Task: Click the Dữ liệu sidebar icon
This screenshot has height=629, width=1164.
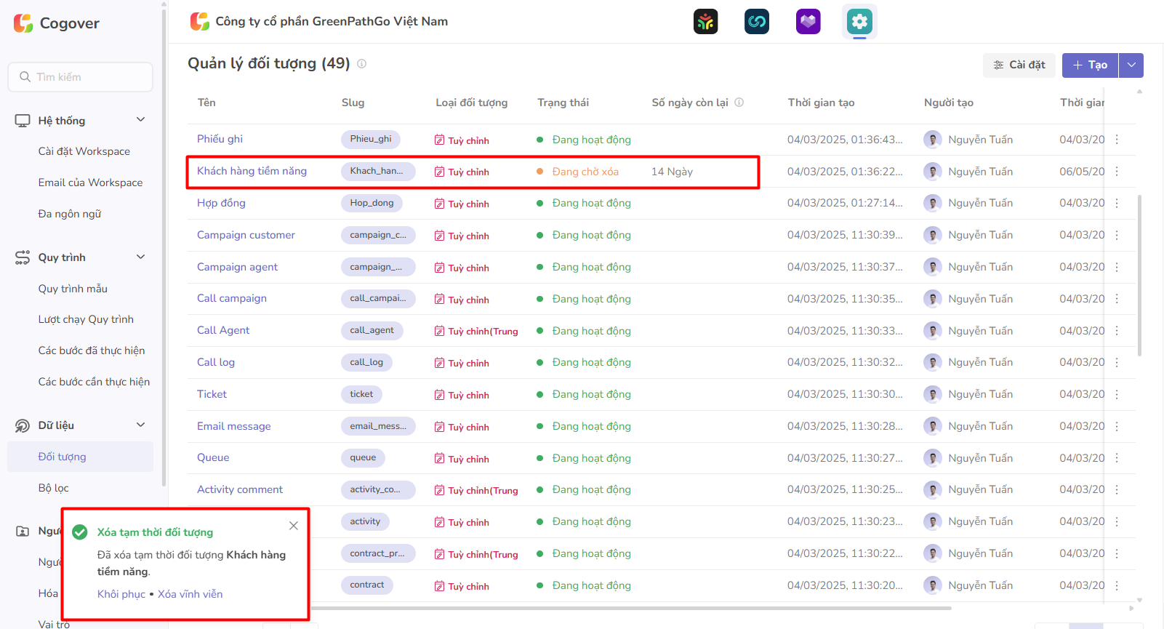Action: 23,425
